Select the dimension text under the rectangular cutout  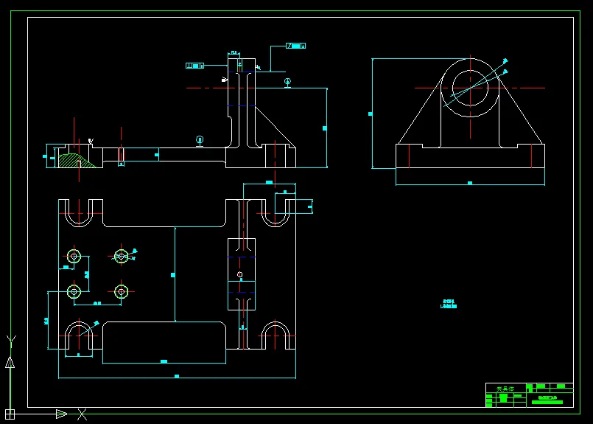tap(164, 361)
